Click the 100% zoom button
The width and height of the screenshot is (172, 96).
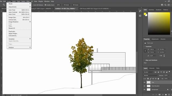point(58,5)
